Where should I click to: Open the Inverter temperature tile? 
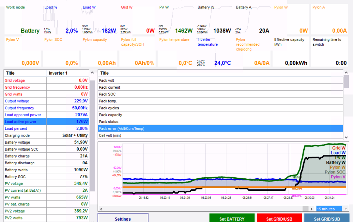pos(214,52)
